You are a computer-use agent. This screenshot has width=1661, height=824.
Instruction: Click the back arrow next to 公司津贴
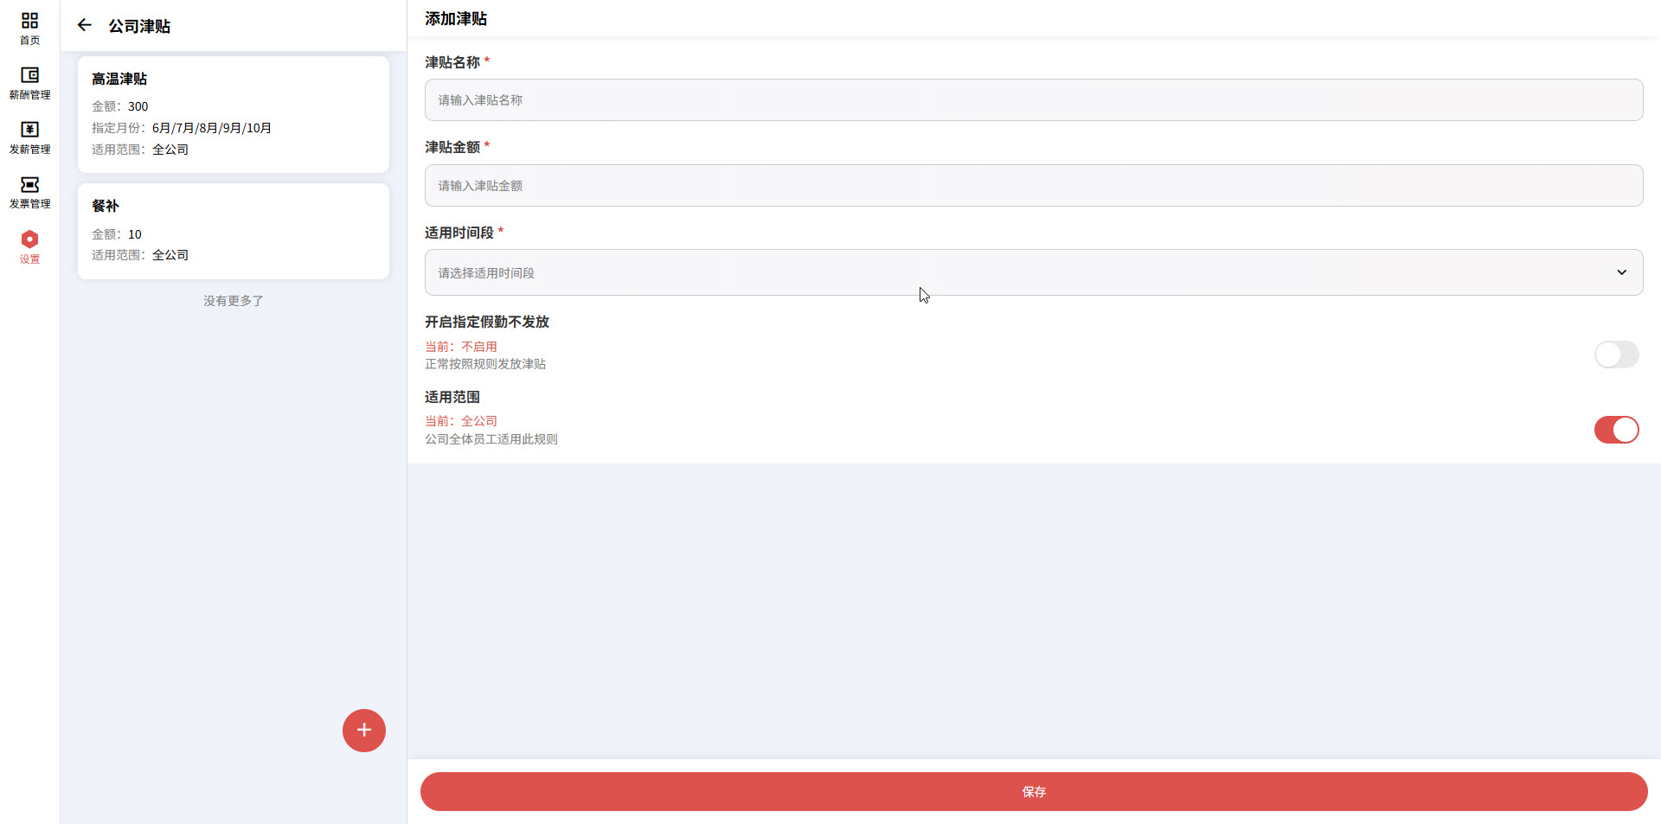[84, 25]
